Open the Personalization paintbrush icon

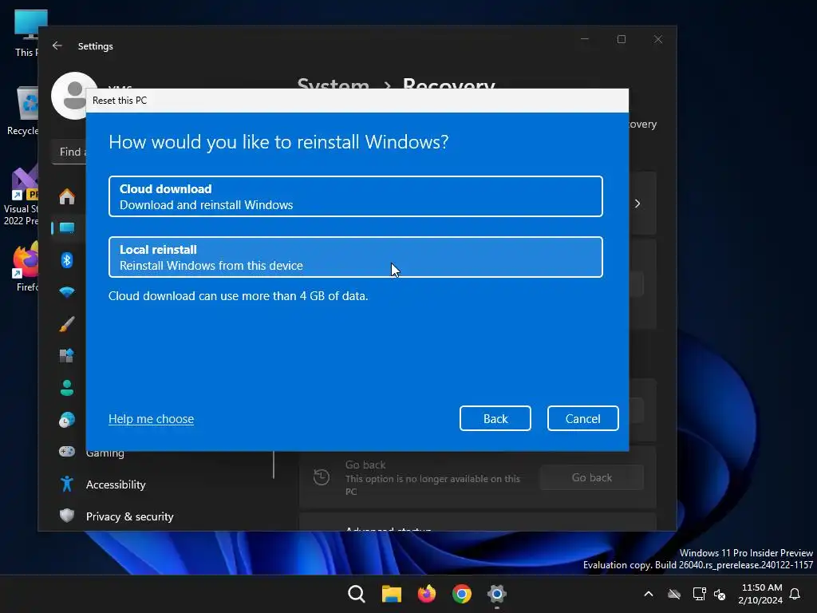(x=67, y=324)
